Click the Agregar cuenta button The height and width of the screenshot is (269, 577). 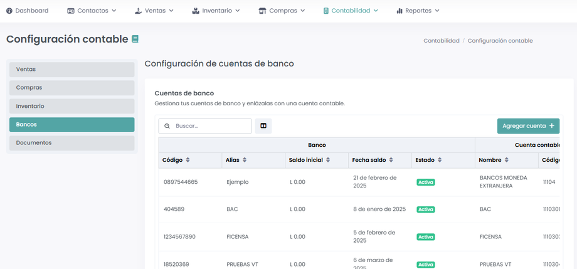(x=528, y=126)
